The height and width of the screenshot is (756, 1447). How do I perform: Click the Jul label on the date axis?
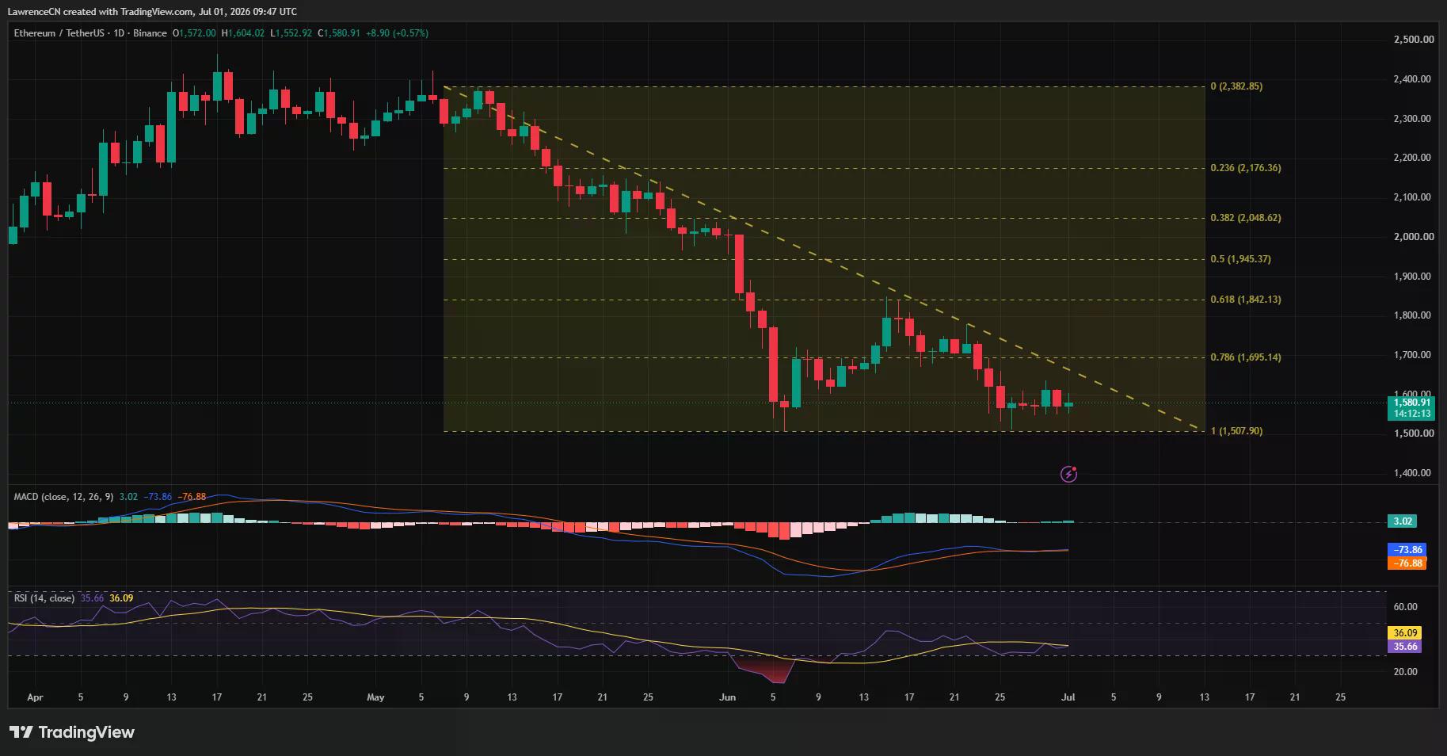tap(1068, 697)
